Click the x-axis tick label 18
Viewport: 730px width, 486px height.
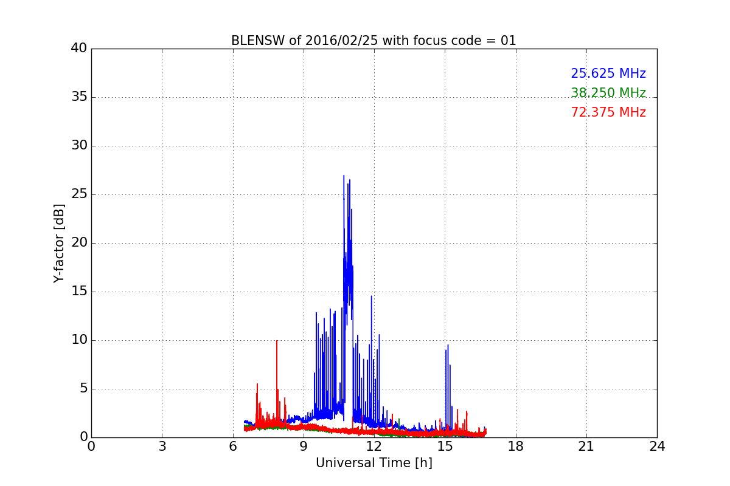(x=516, y=446)
